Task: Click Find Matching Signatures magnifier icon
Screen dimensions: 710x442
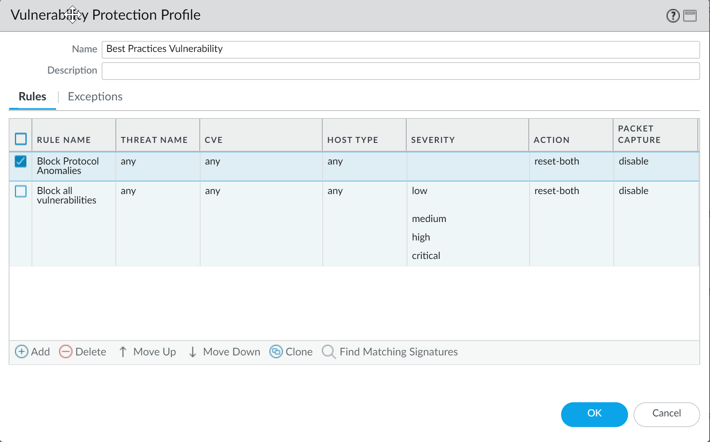Action: click(328, 351)
